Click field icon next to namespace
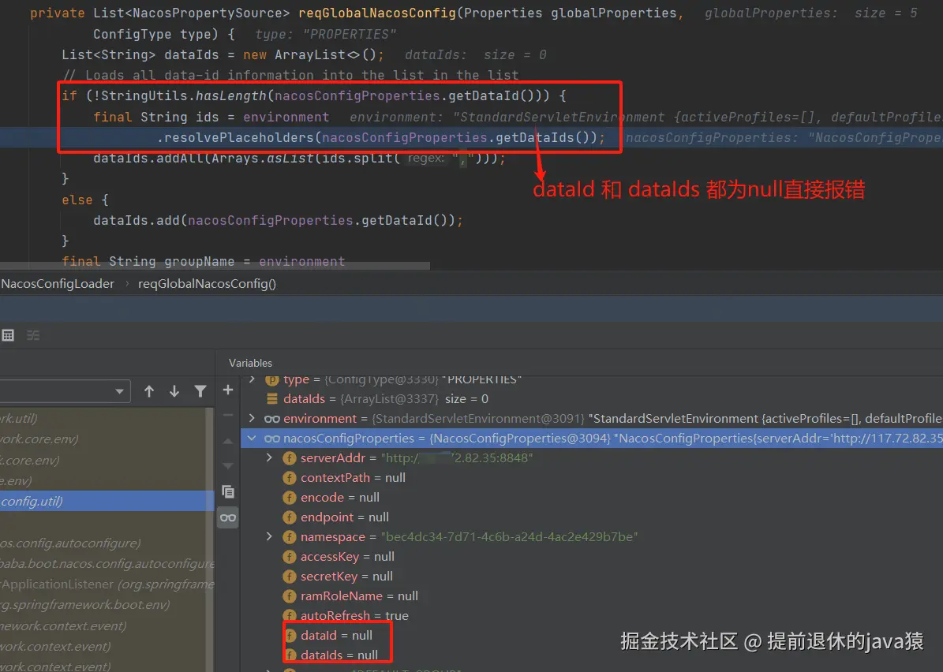This screenshot has height=672, width=943. (x=290, y=537)
